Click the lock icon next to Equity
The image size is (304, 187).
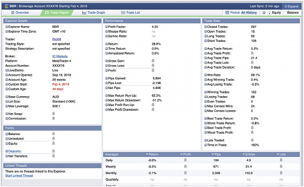click(x=54, y=143)
